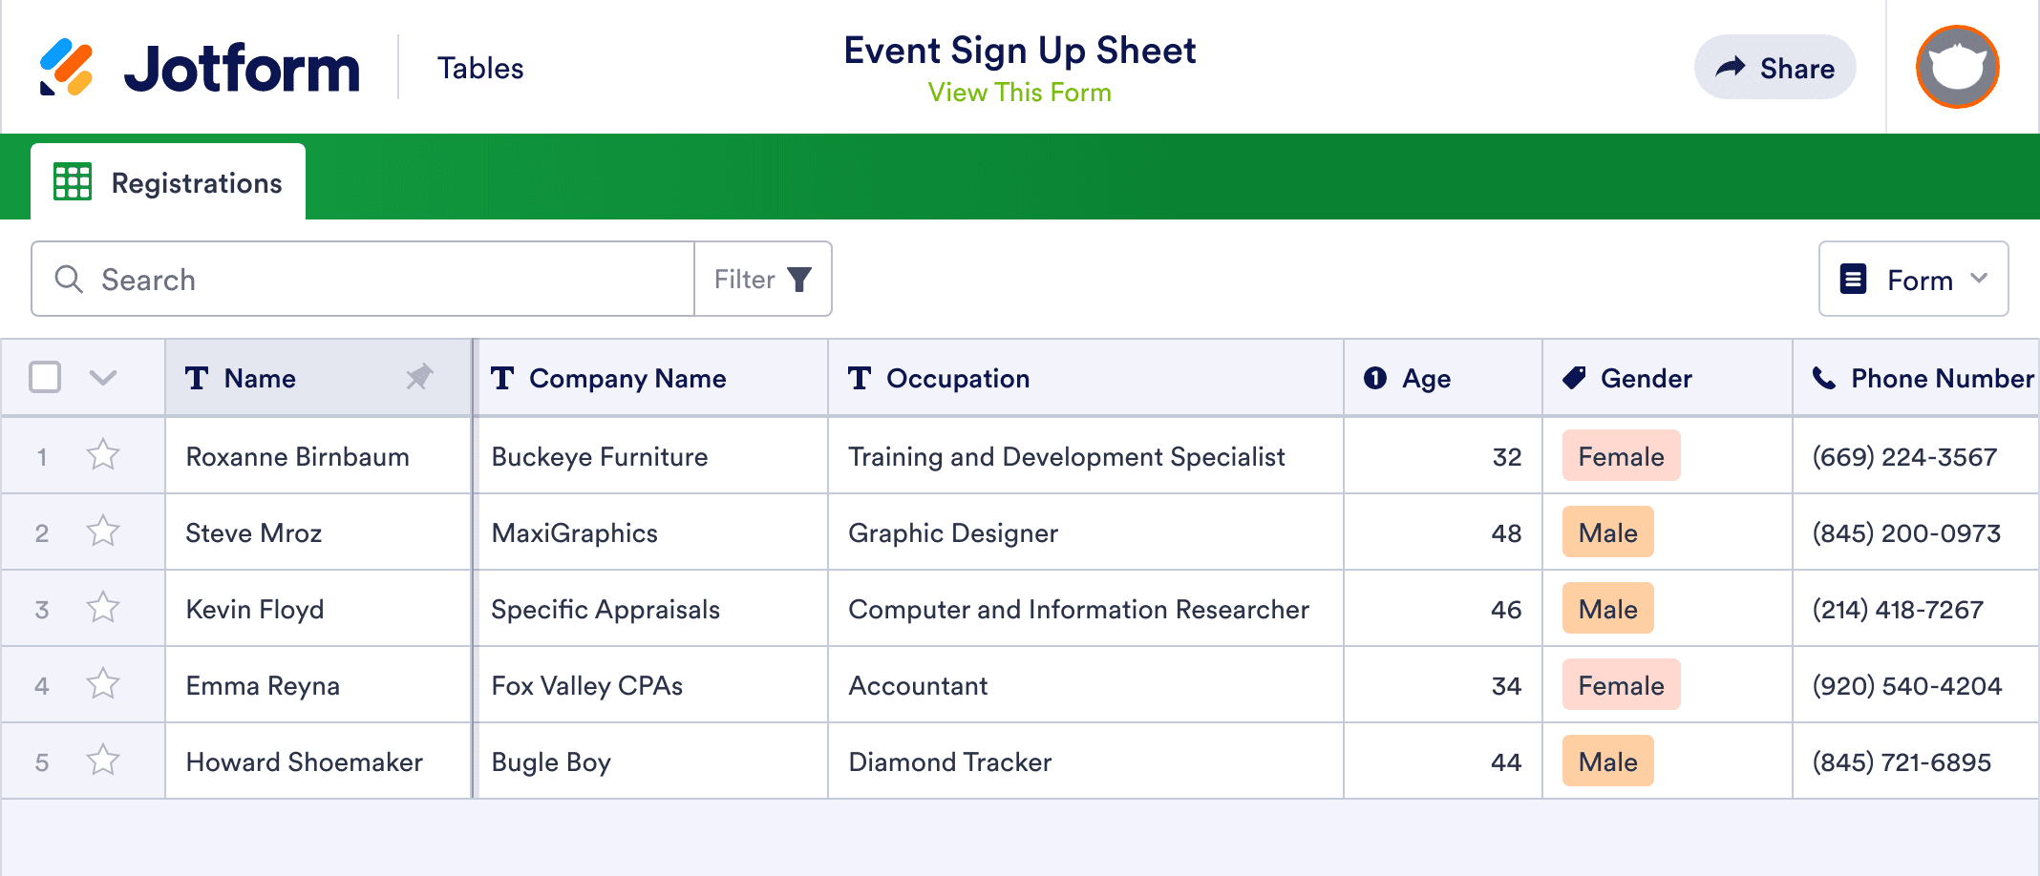Open the Tables section
This screenshot has height=876, width=2040.
pyautogui.click(x=480, y=67)
